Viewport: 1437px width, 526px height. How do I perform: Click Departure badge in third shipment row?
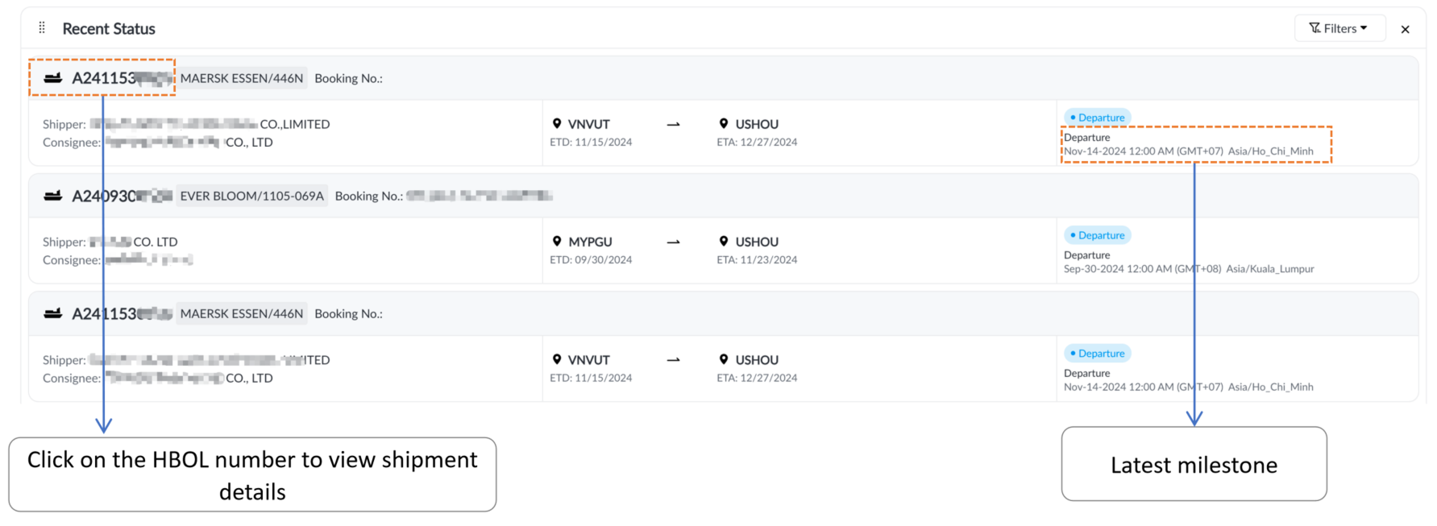click(1098, 353)
